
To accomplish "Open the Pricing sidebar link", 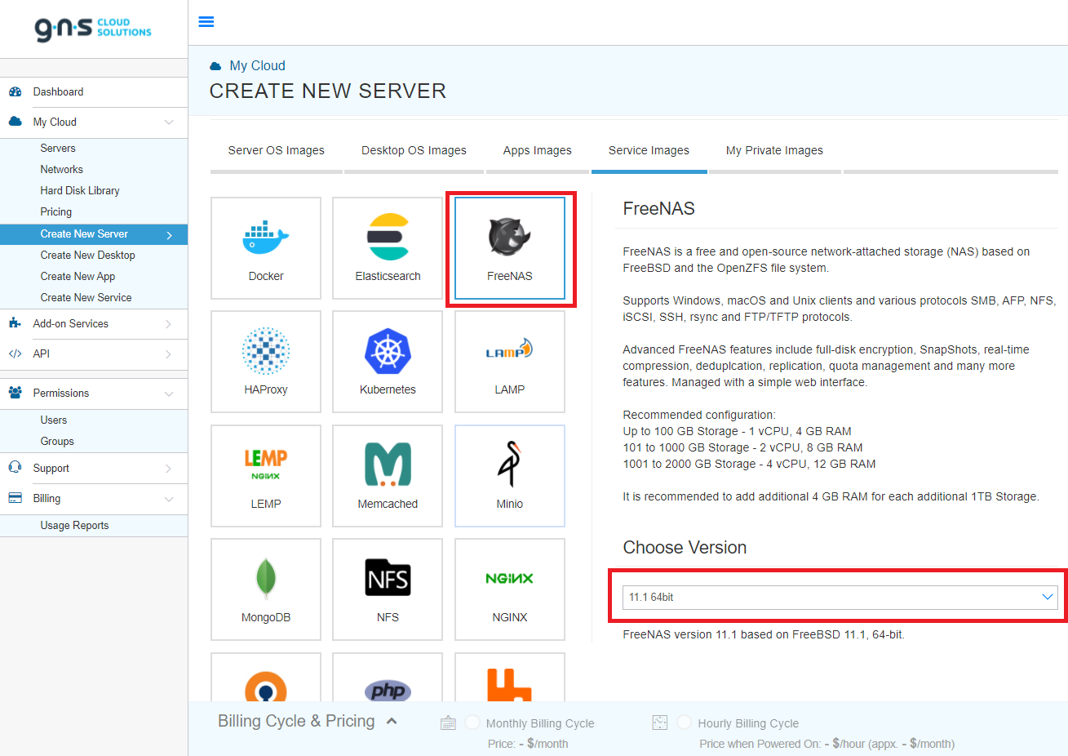I will 56,211.
